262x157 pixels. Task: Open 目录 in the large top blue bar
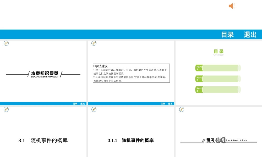pyautogui.click(x=227, y=35)
